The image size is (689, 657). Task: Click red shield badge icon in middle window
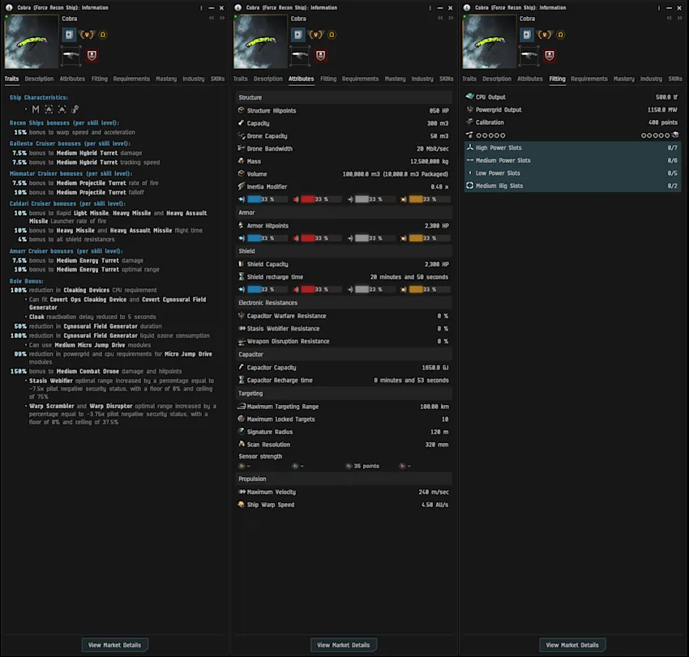point(320,55)
